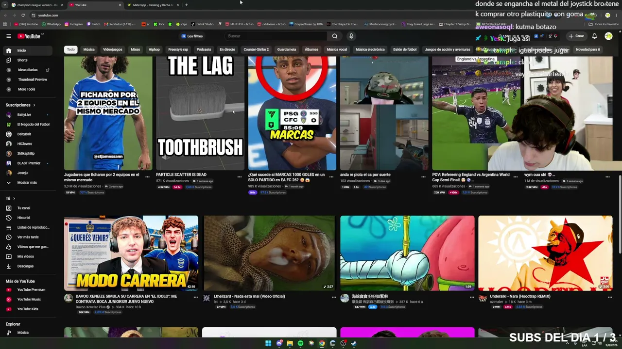Click the browser address bar showing youtube.com
The width and height of the screenshot is (622, 349).
[x=292, y=15]
